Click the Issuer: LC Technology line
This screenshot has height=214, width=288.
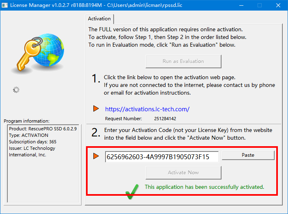32,148
